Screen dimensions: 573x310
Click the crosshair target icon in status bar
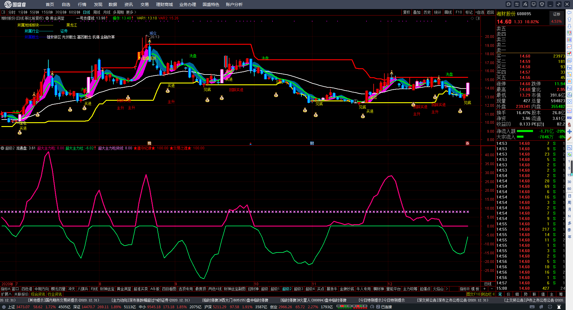click(550, 307)
